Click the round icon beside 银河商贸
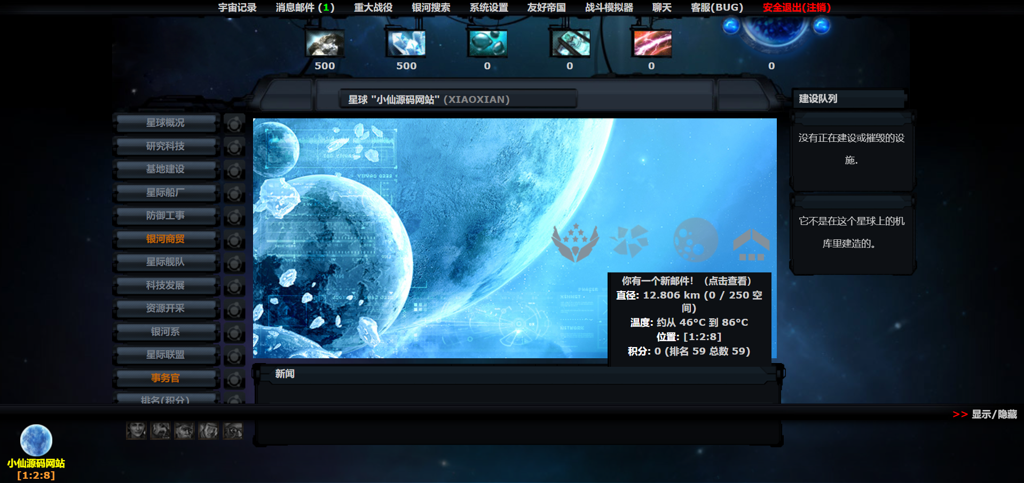The height and width of the screenshot is (483, 1024). (x=234, y=240)
